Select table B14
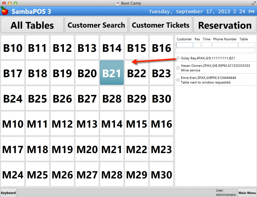257x197 pixels. click(x=112, y=48)
